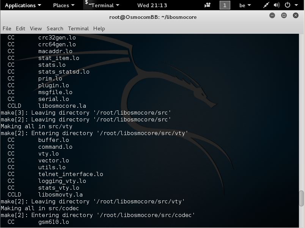The width and height of the screenshot is (305, 228).
Task: Open the File menu
Action: click(x=7, y=28)
